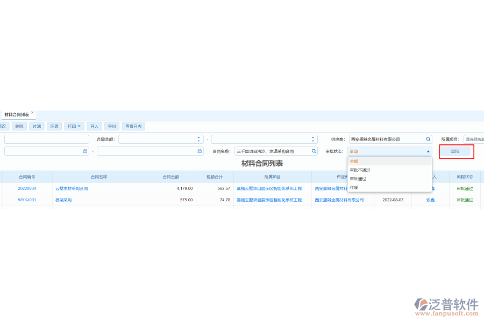Click the 所属项目 input field
This screenshot has width=484, height=322.
pyautogui.click(x=473, y=139)
